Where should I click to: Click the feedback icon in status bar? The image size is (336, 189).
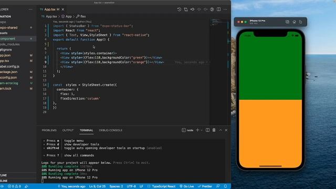(x=218, y=186)
